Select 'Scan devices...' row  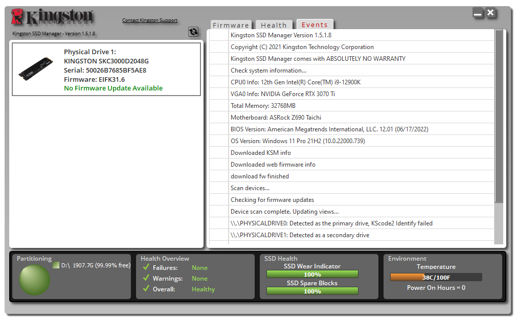click(351, 188)
